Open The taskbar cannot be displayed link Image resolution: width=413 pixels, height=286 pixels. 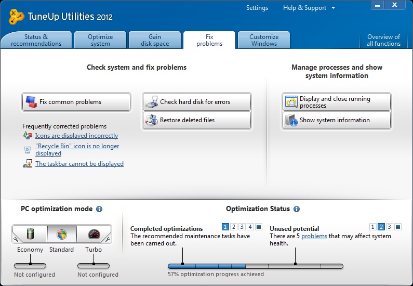79,164
